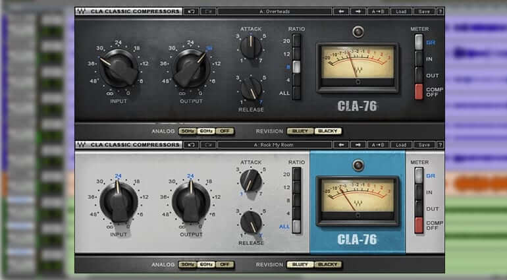Screen dimensions: 507x280
Task: Click the VU meter on the black CLA-76
Action: coord(357,68)
